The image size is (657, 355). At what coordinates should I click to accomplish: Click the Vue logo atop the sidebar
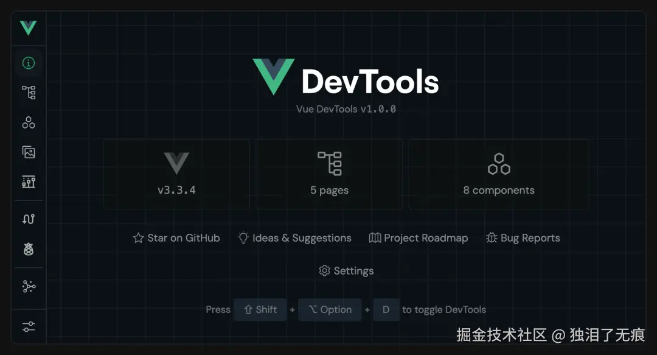point(28,27)
